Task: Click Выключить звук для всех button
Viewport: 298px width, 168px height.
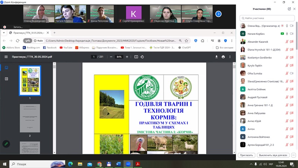Action: point(273,155)
